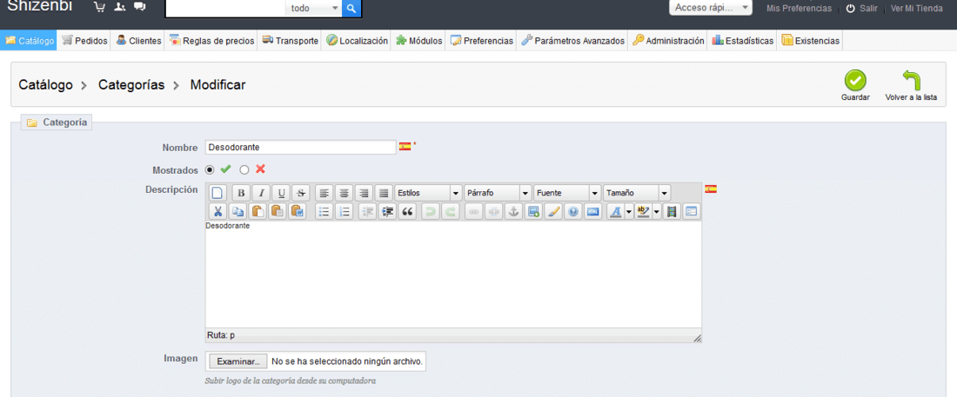Open the Catálogo menu tab
This screenshot has width=957, height=397.
coord(29,41)
